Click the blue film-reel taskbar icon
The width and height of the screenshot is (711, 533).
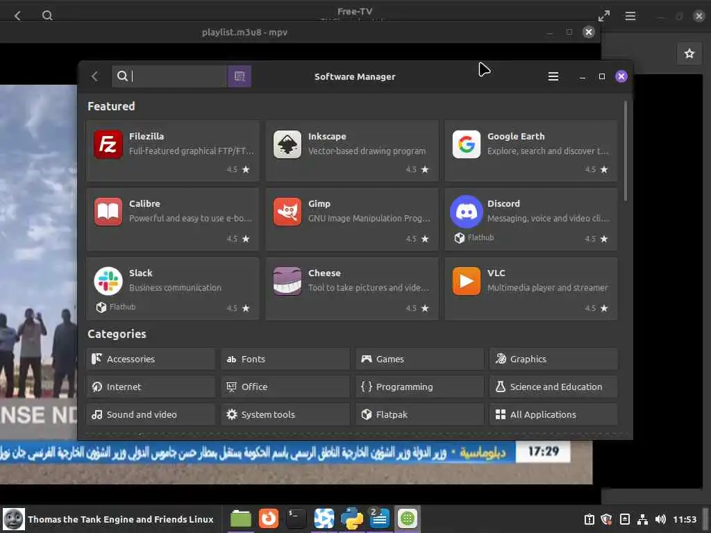tap(324, 518)
